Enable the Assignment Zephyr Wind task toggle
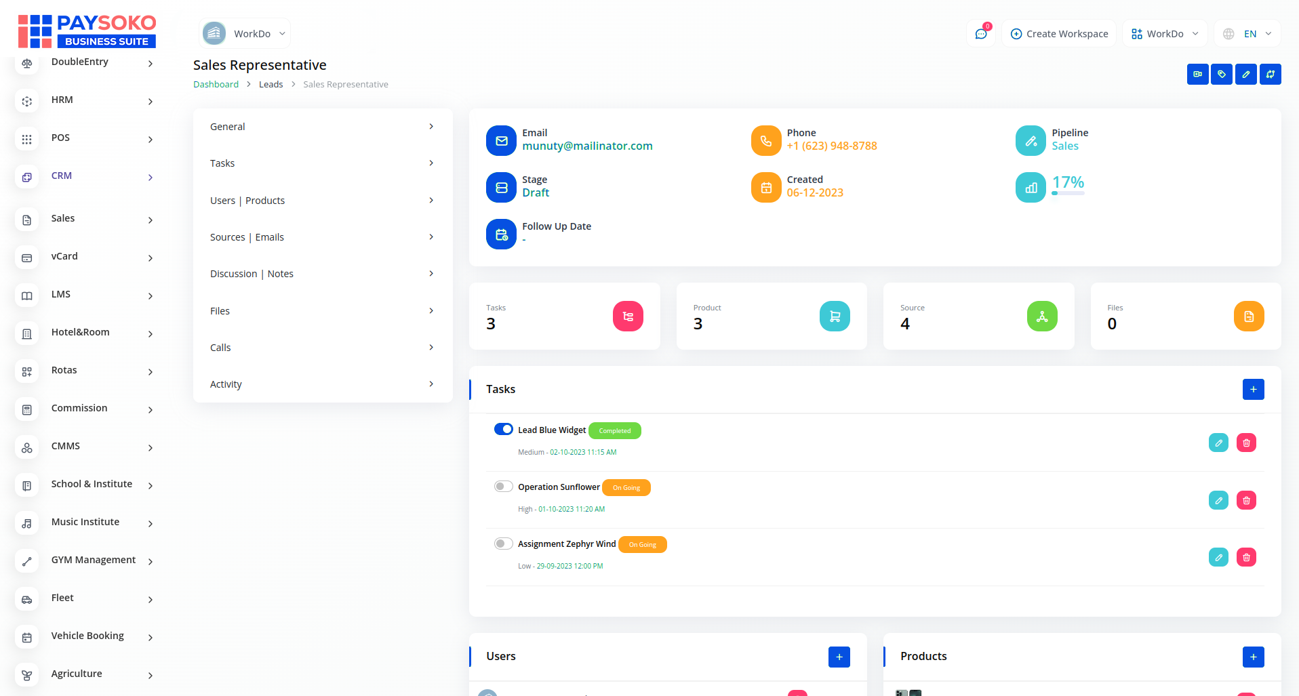This screenshot has height=696, width=1299. 503,544
